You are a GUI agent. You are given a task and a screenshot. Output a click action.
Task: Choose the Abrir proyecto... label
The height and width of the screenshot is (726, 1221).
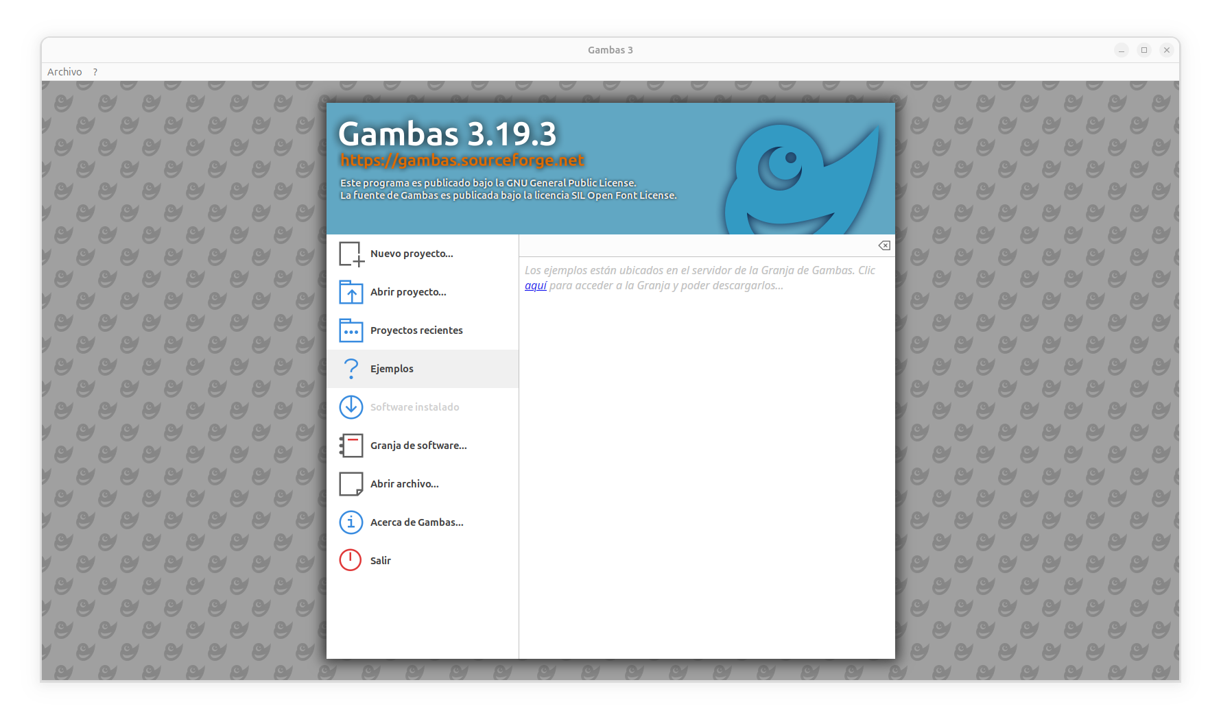pyautogui.click(x=408, y=292)
